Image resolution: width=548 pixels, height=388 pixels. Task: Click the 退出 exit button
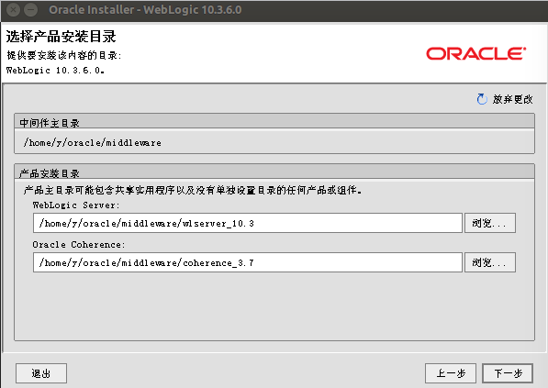(41, 373)
